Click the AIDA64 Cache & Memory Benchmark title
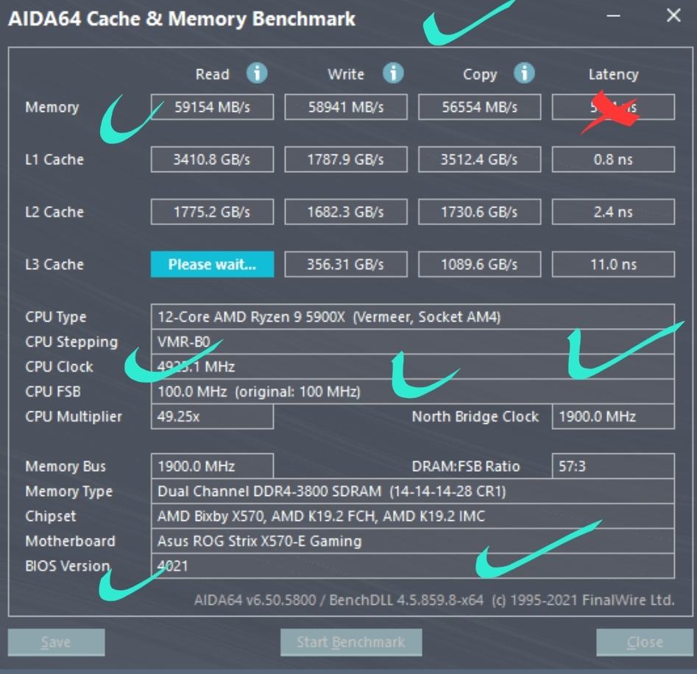 (181, 19)
